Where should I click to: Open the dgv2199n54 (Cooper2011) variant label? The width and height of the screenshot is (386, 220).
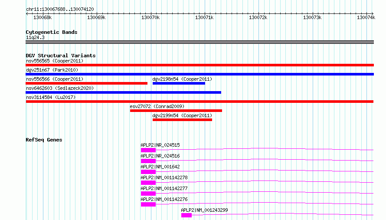click(x=182, y=115)
